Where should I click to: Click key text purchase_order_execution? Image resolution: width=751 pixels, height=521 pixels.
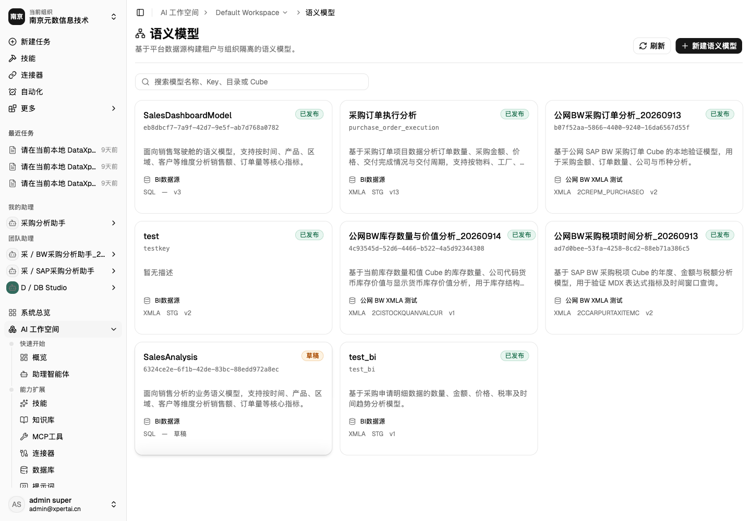click(394, 128)
